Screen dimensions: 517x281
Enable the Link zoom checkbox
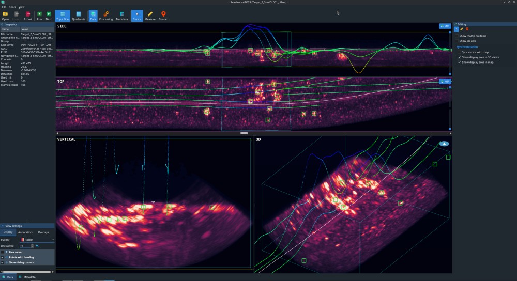point(3,252)
